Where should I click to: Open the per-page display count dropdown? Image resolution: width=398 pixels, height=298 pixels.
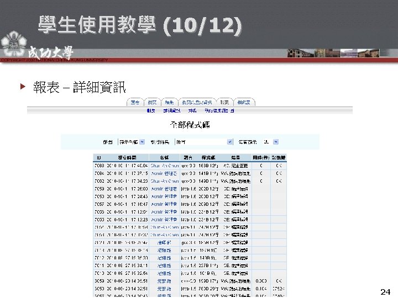click(276, 142)
